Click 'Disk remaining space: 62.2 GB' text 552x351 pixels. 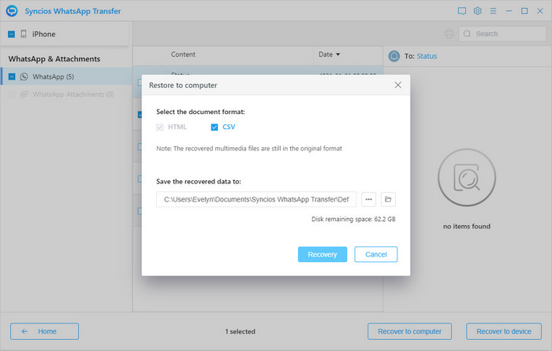(353, 220)
